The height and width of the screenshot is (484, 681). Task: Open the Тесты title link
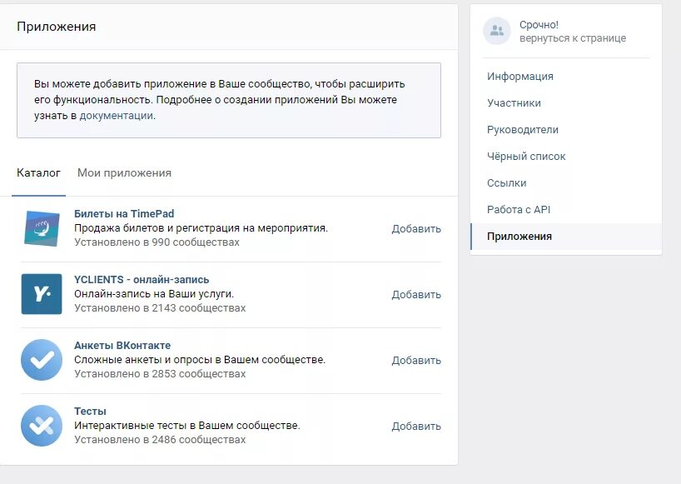click(90, 411)
